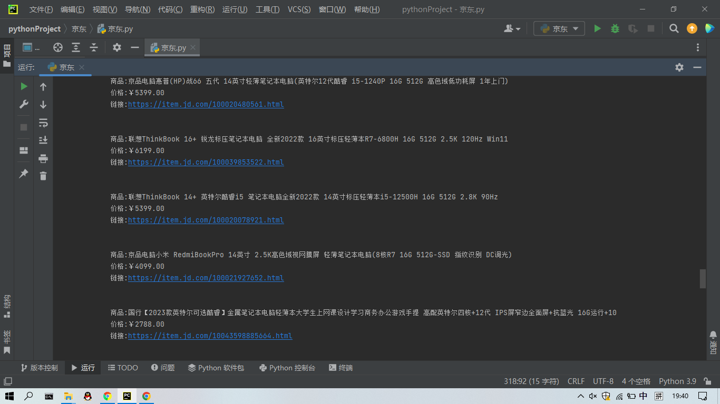Open link item.jd.com/100021927652.html
The height and width of the screenshot is (404, 720).
pos(206,278)
